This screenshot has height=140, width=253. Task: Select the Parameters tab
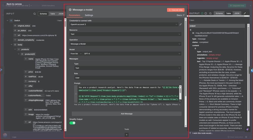(74, 15)
